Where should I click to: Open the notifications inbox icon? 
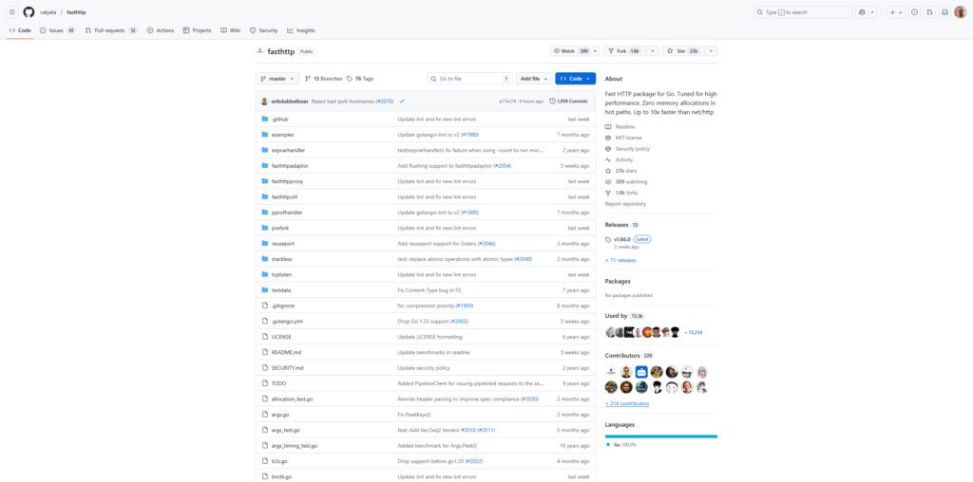click(x=944, y=12)
